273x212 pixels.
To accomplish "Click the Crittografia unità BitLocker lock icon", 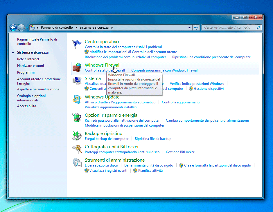I will 77,149.
